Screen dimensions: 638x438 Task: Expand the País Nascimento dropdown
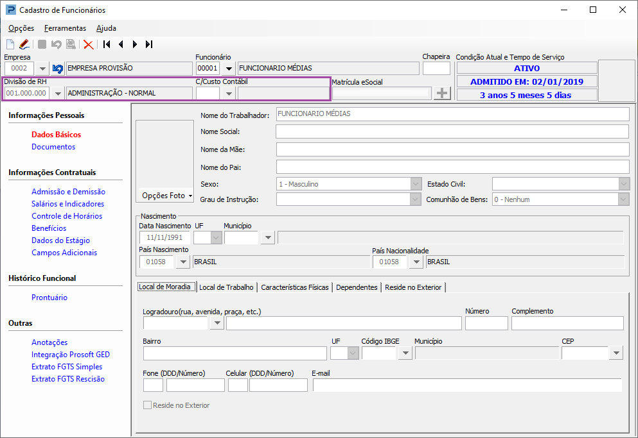pos(183,262)
